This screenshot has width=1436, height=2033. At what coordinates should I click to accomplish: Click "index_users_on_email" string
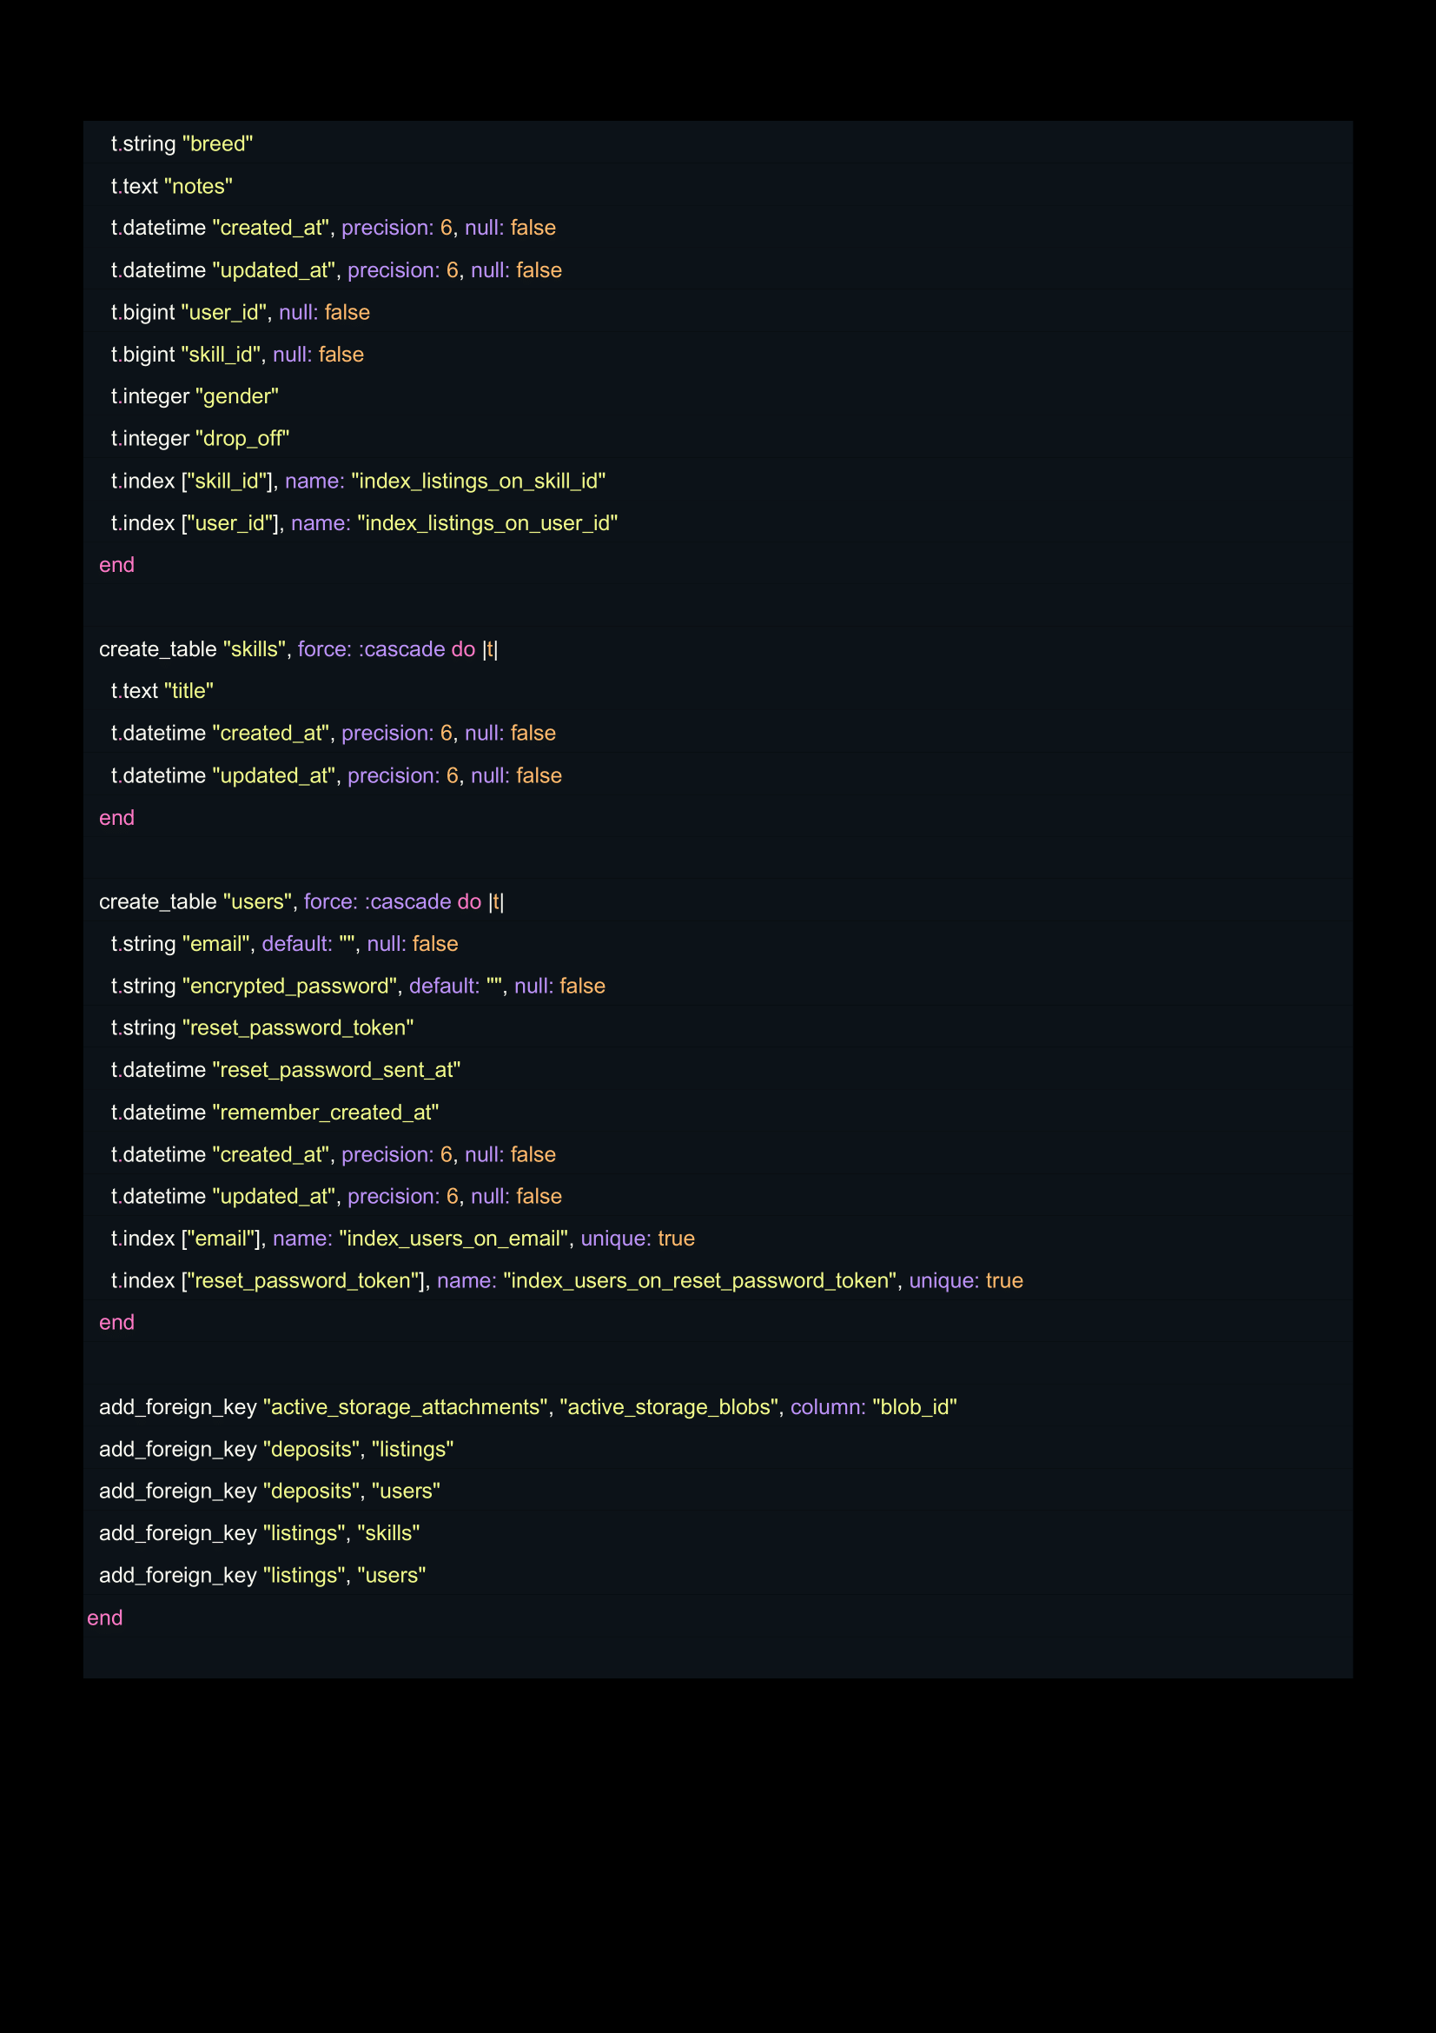click(x=453, y=1239)
